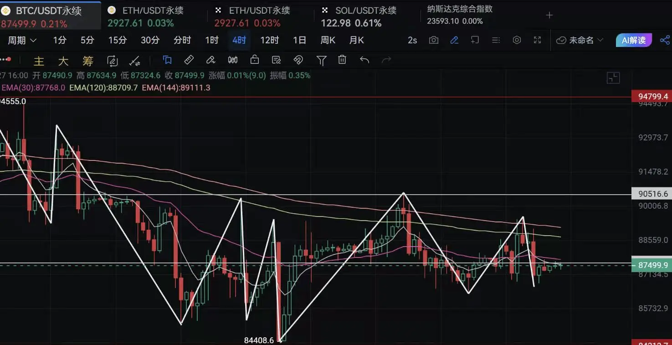The height and width of the screenshot is (345, 672).
Task: Select the 30分 timeframe
Action: tap(150, 40)
